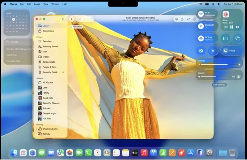Open sound output options beside Sound slider
Screen dimensions: 247x160
click(239, 77)
